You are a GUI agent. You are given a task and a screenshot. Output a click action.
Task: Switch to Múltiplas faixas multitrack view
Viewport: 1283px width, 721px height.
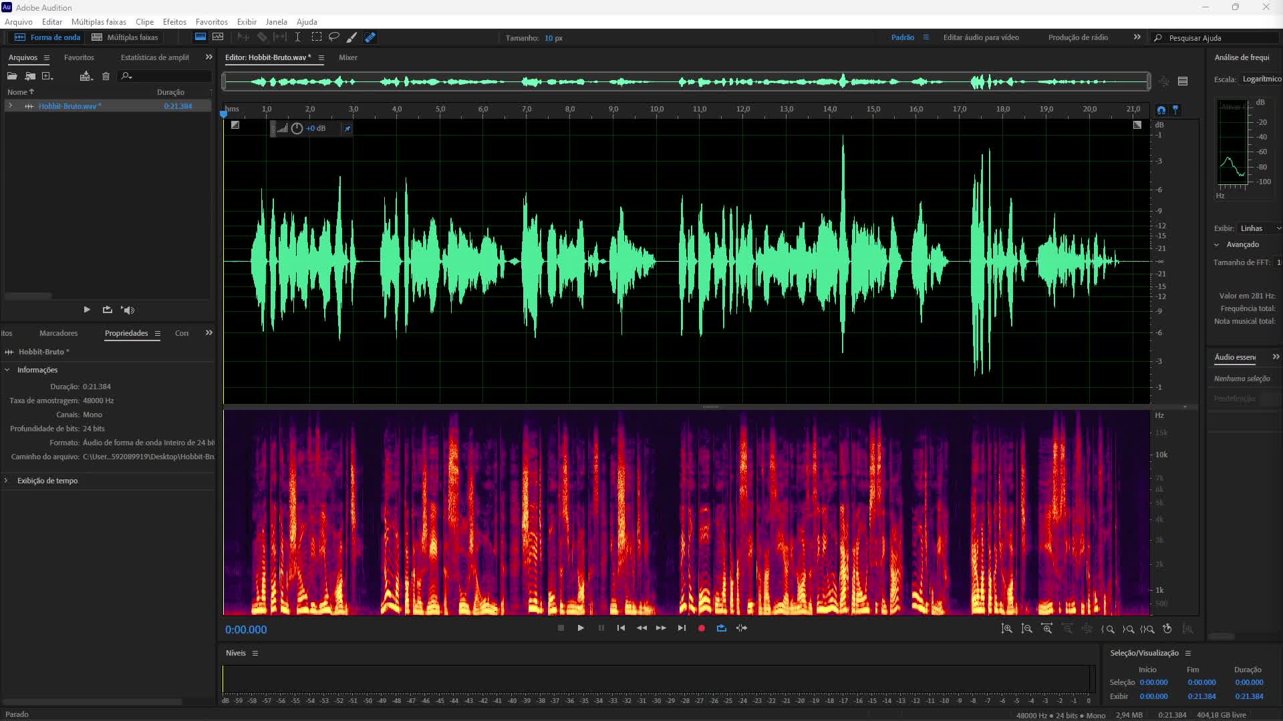coord(125,37)
